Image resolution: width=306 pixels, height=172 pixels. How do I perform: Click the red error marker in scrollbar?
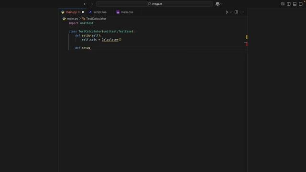pos(246,44)
